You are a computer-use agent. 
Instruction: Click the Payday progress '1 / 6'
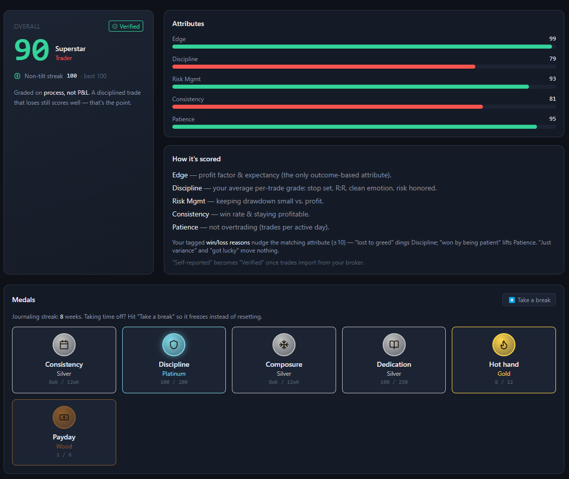tap(64, 454)
